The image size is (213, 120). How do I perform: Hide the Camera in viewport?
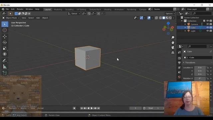(x=208, y=24)
